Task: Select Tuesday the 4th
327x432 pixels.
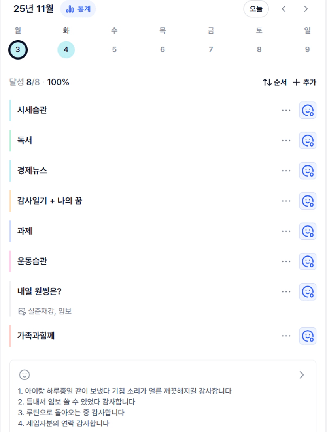Action: point(66,50)
